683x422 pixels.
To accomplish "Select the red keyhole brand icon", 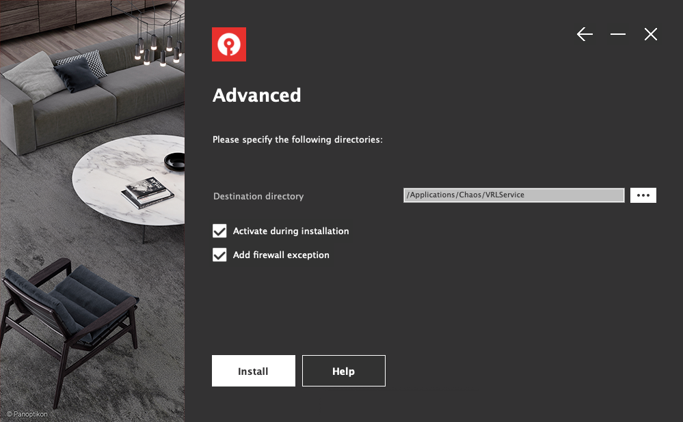I will pyautogui.click(x=228, y=44).
